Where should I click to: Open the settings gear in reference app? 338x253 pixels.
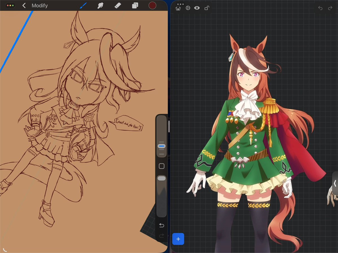tap(188, 8)
